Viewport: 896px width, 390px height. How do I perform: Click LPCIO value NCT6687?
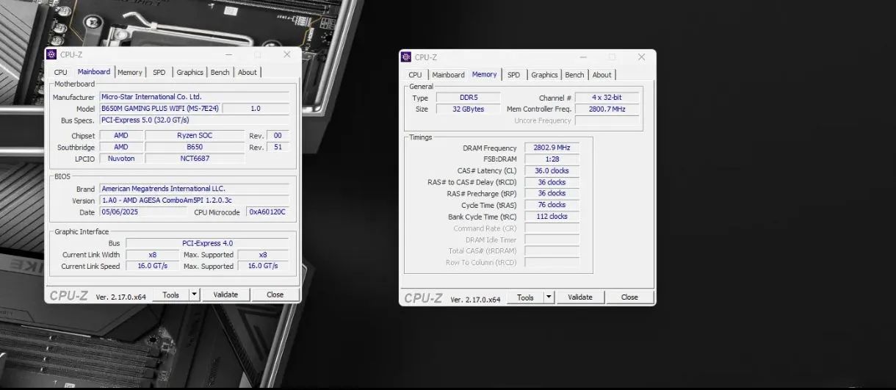[x=195, y=158]
